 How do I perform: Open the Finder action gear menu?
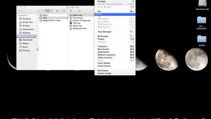(58, 11)
